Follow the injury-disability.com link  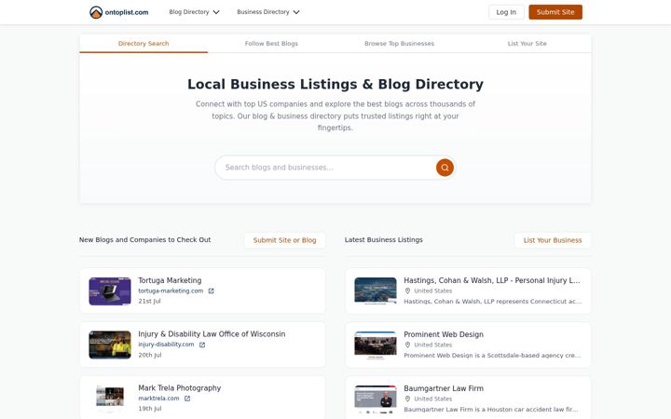166,345
